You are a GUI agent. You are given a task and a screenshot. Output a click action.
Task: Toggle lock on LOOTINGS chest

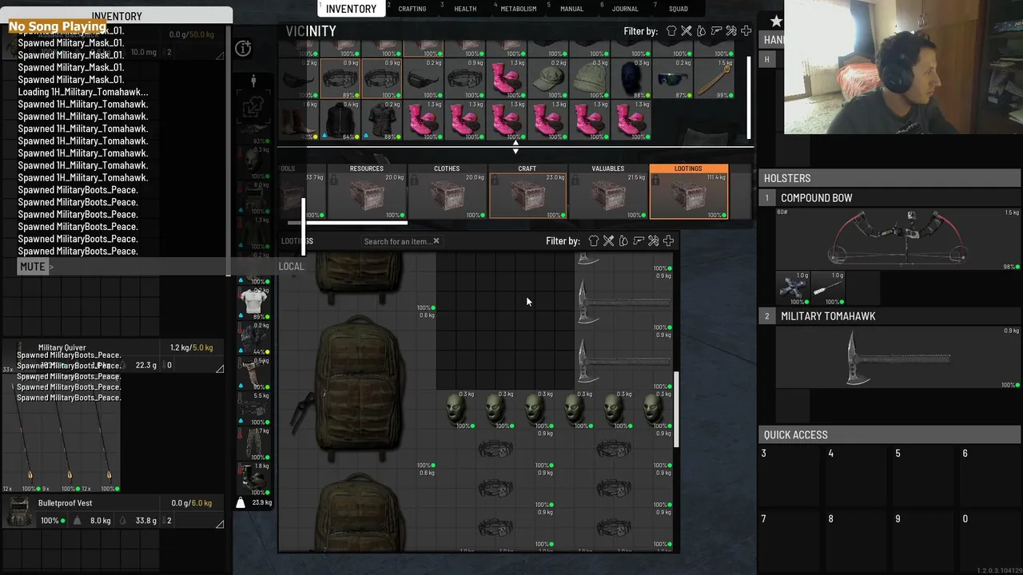point(656,181)
